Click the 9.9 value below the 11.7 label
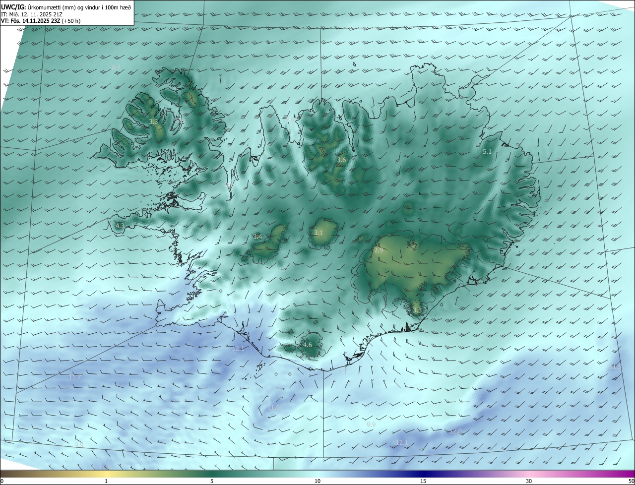 coord(79,445)
